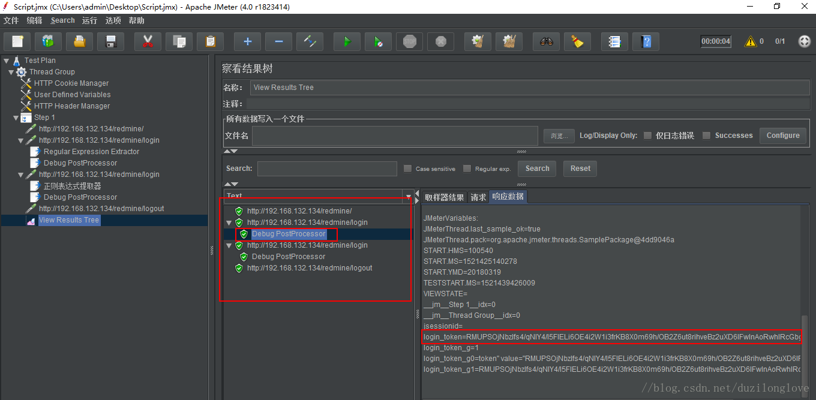This screenshot has width=816, height=400.
Task: Click the Configure button
Action: click(x=783, y=136)
